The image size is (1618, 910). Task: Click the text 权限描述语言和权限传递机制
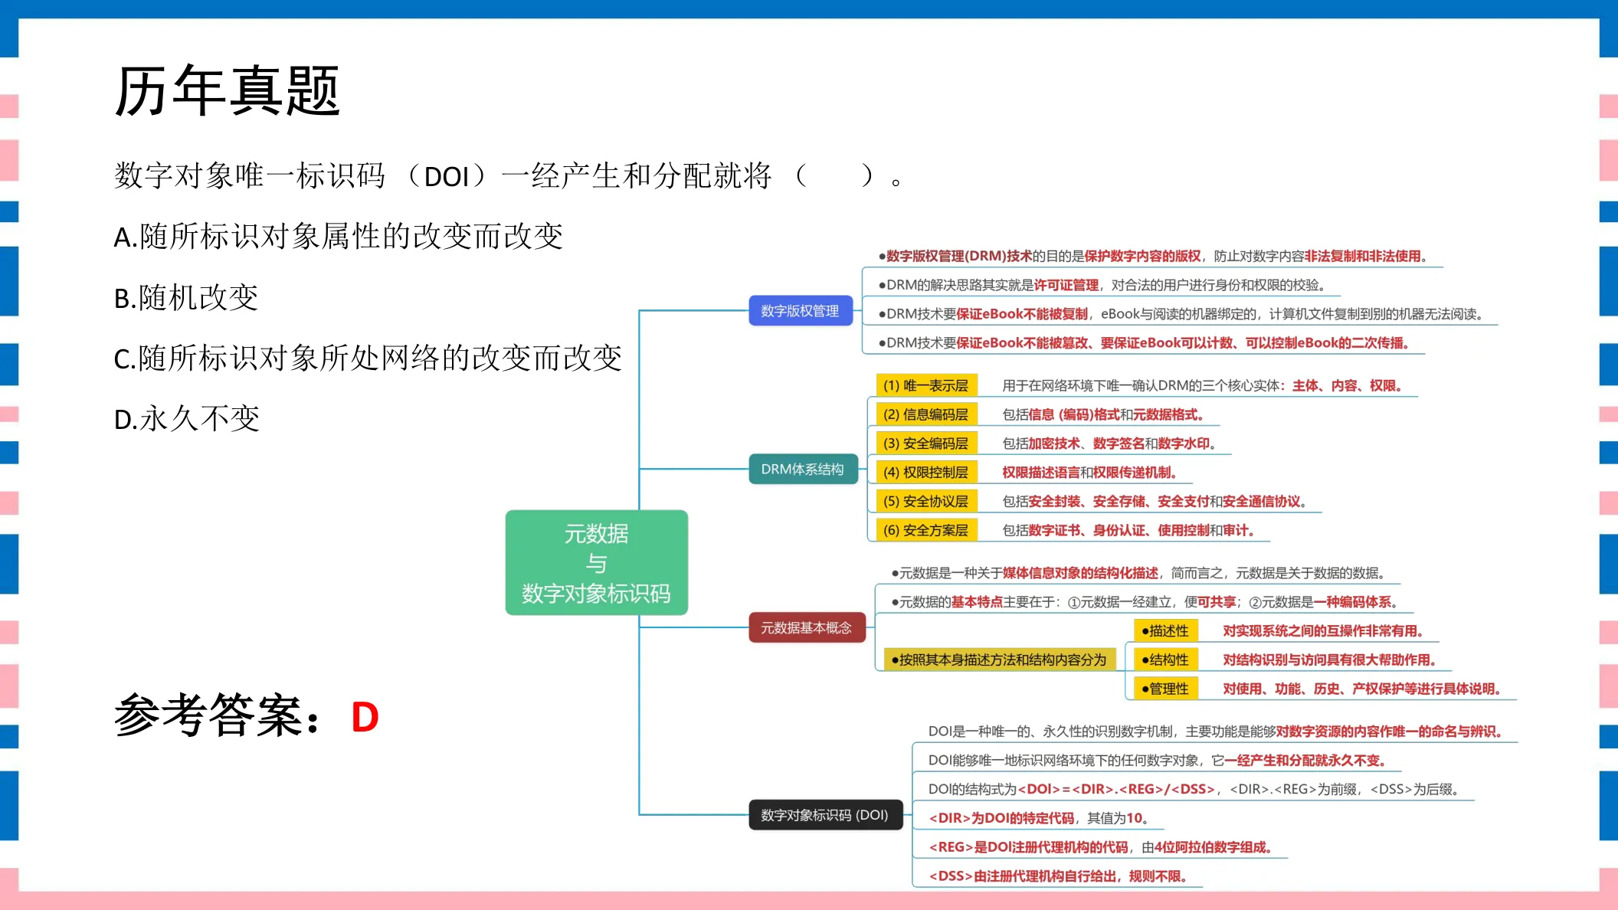click(1089, 473)
